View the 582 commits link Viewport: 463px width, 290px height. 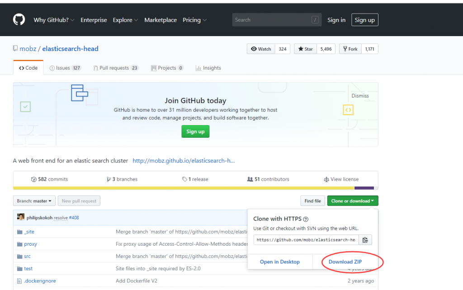[50, 179]
